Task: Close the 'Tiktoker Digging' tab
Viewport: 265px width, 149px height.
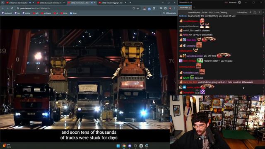Action: (125, 3)
